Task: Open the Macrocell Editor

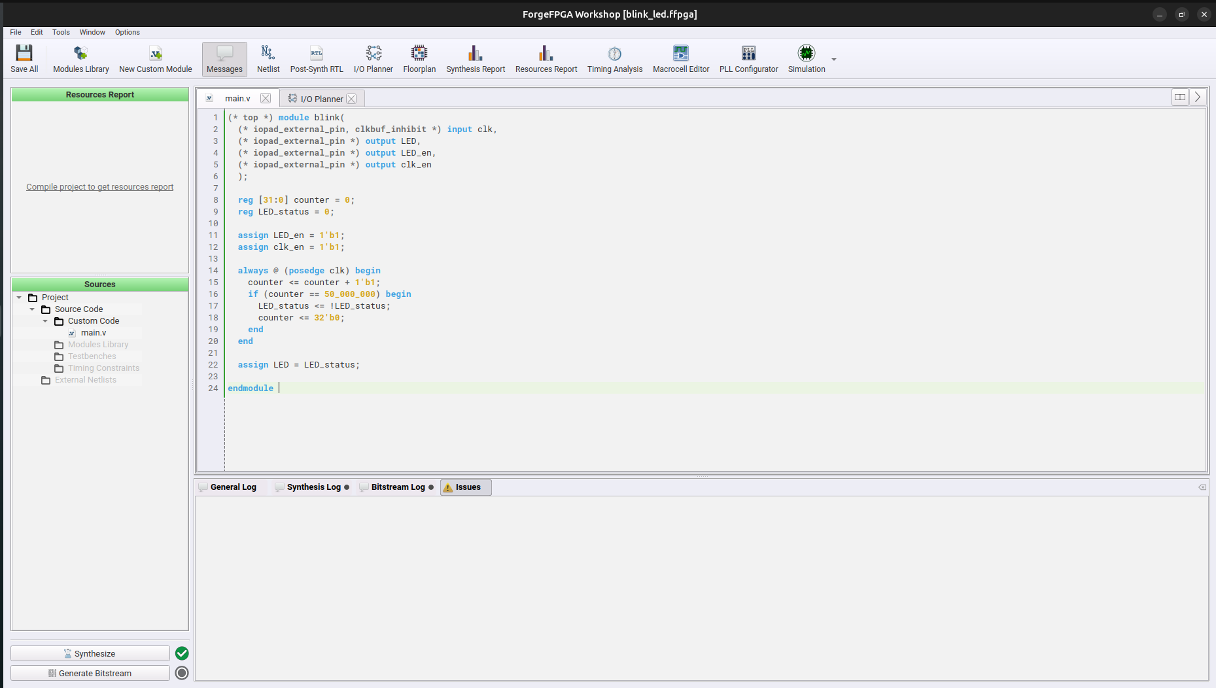Action: click(x=680, y=59)
